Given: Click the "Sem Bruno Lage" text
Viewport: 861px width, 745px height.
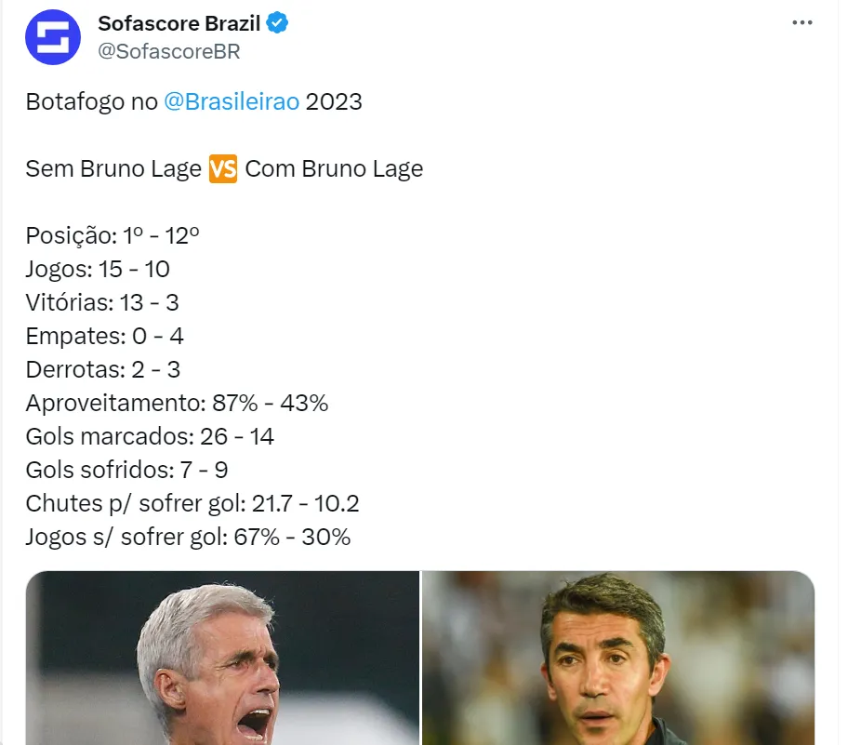Looking at the screenshot, I should (113, 169).
